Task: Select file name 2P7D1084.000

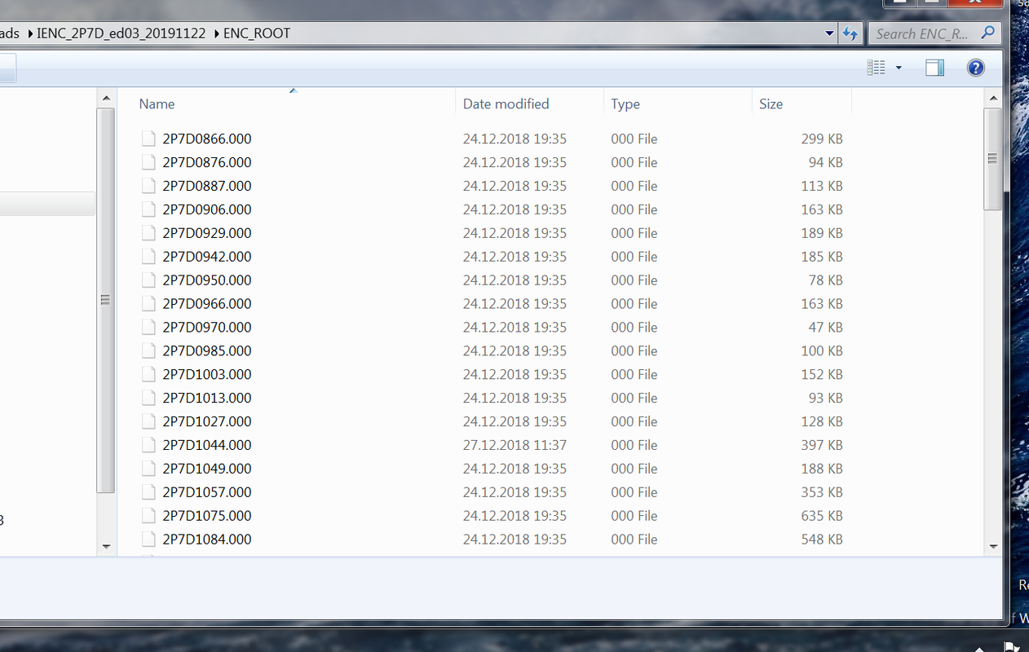Action: point(207,540)
